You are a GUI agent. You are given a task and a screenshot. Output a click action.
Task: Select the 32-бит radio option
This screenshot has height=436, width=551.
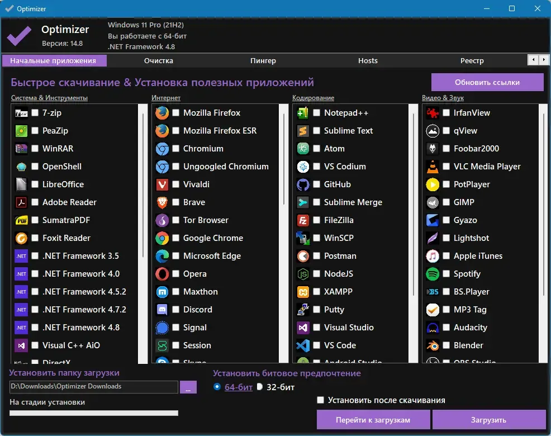[x=260, y=387]
